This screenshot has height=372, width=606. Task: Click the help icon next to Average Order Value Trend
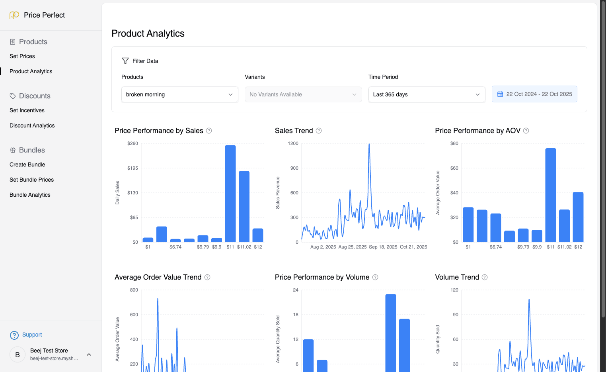[x=207, y=277]
